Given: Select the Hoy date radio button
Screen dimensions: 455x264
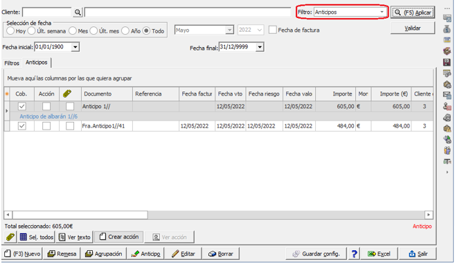Looking at the screenshot, I should pos(10,30).
